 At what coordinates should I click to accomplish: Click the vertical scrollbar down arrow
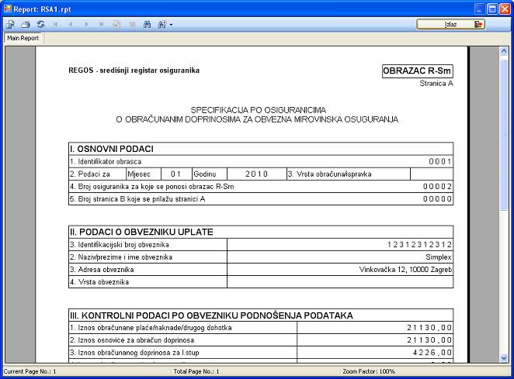coord(504,358)
